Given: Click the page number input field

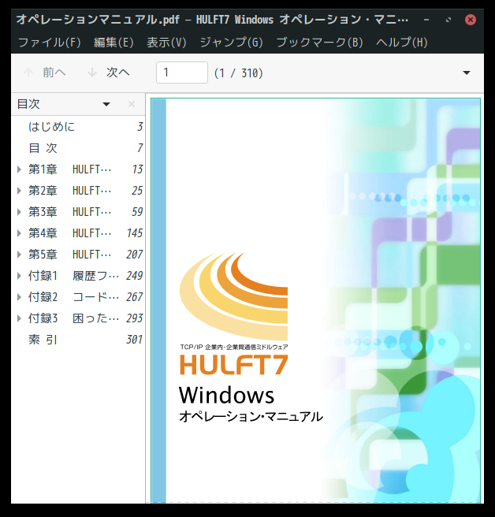Looking at the screenshot, I should [x=182, y=73].
